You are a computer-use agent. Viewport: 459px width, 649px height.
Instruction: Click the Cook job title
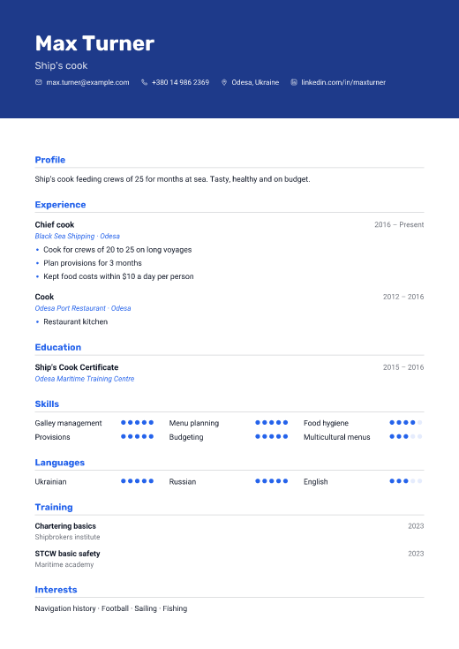44,297
